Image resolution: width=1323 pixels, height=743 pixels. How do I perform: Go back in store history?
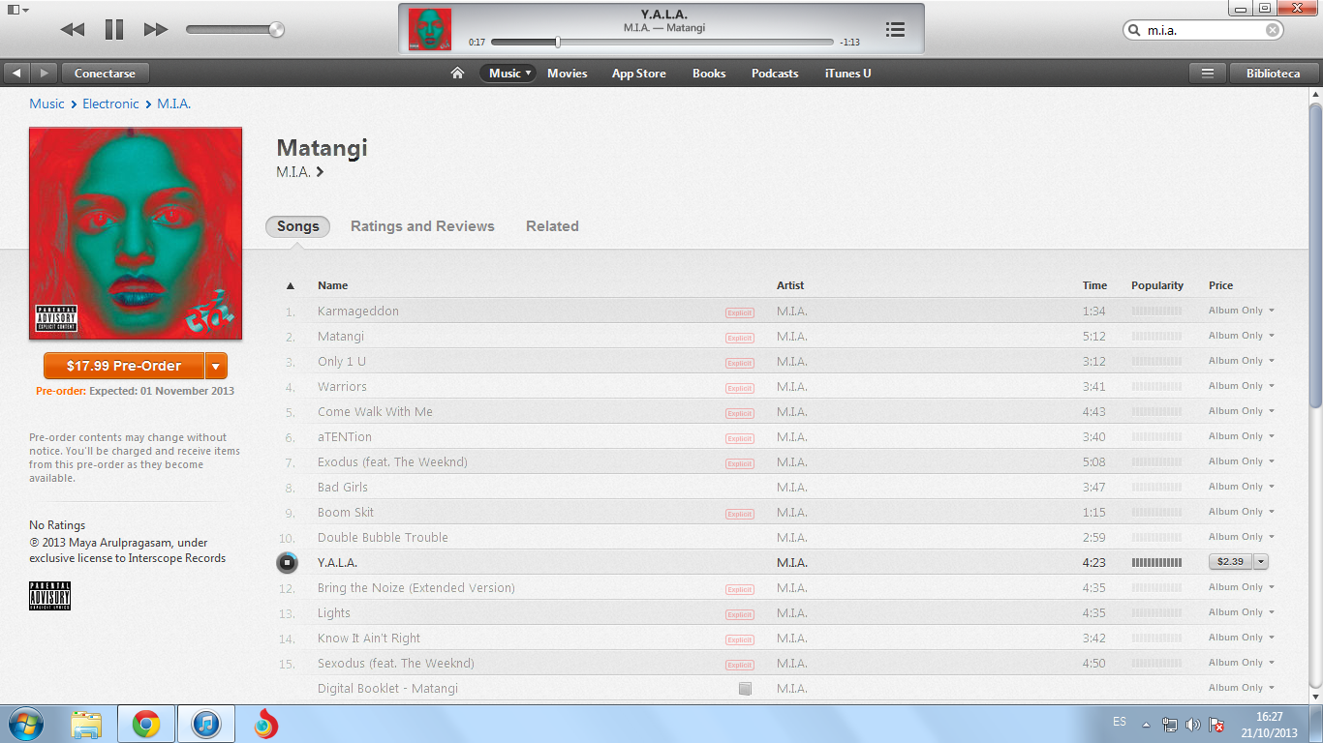(16, 73)
